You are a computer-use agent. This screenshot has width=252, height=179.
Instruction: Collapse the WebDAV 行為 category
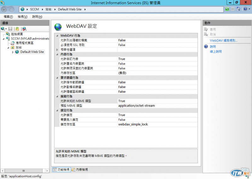click(x=57, y=36)
